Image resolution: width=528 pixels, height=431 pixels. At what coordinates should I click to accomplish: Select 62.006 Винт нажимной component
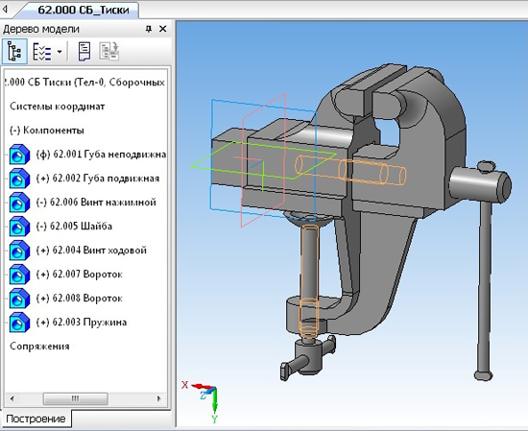pyautogui.click(x=96, y=203)
